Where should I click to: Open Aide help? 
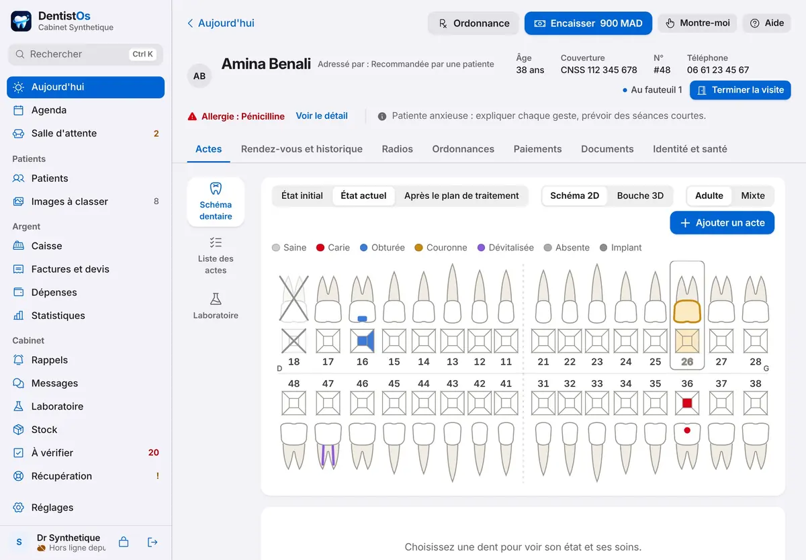(767, 24)
